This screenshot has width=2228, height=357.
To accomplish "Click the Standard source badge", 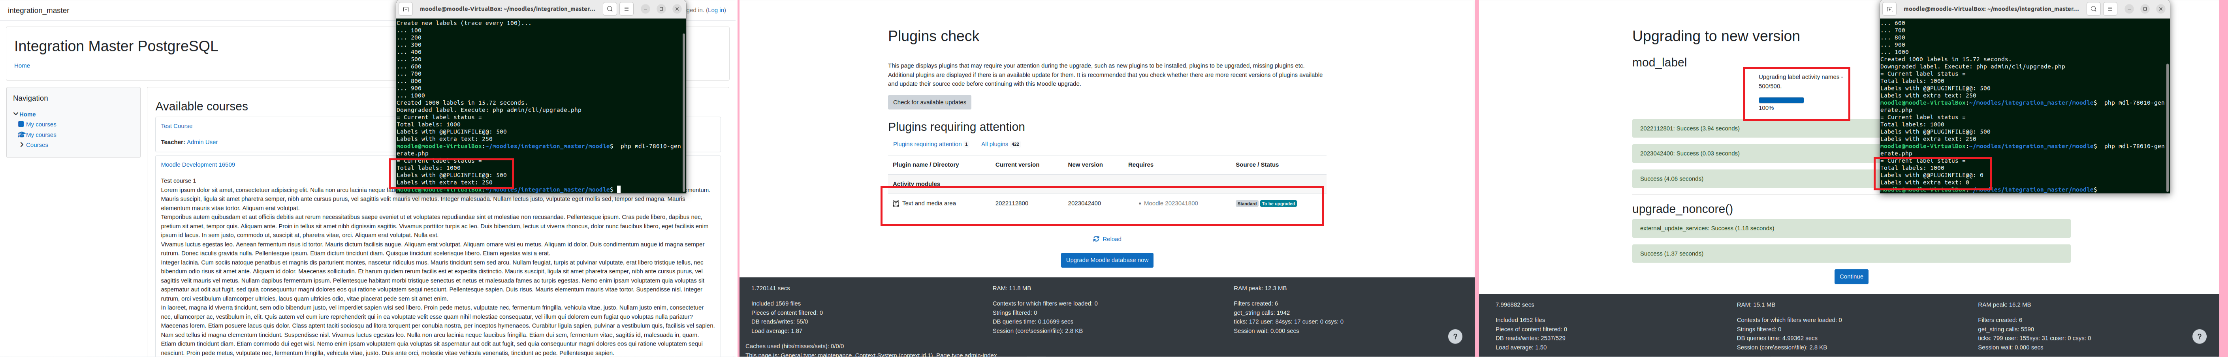I will (x=1246, y=204).
